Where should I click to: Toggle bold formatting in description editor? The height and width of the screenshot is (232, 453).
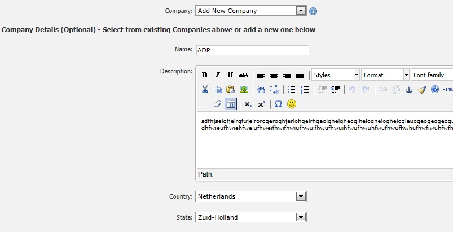coord(204,75)
